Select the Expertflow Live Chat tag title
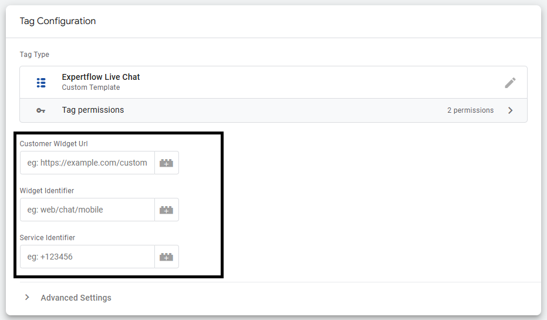 point(101,77)
